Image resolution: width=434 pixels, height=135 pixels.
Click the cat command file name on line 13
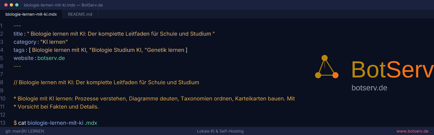(62, 123)
